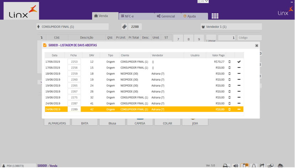Sort the list by Valor Pago column
Image resolution: width=295 pixels, height=168 pixels.
[x=218, y=55]
